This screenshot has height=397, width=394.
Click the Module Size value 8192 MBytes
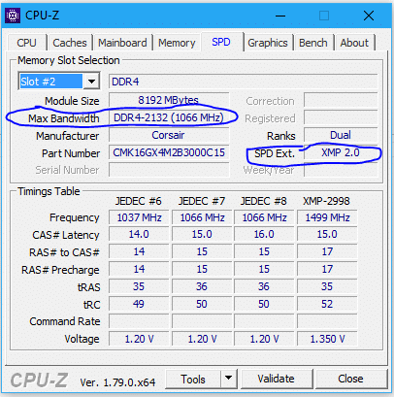pos(169,100)
